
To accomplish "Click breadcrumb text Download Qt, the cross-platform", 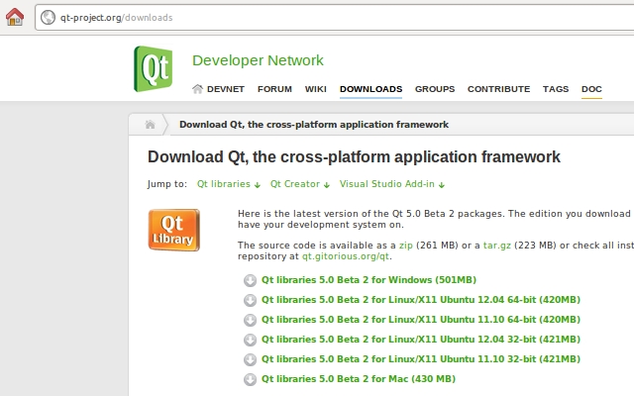I will [314, 125].
